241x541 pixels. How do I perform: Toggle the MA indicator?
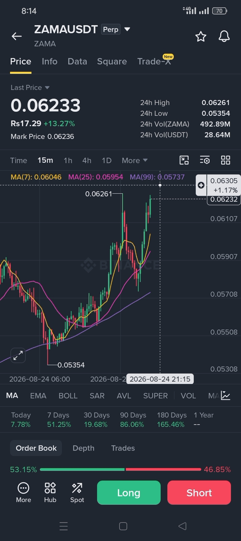coord(12,396)
